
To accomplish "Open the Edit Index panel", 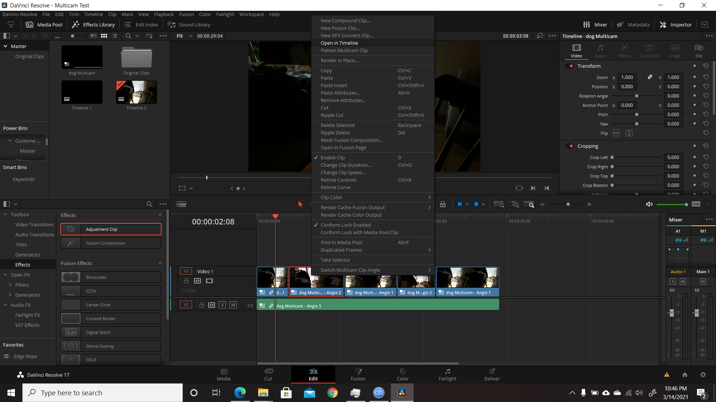I will [141, 25].
